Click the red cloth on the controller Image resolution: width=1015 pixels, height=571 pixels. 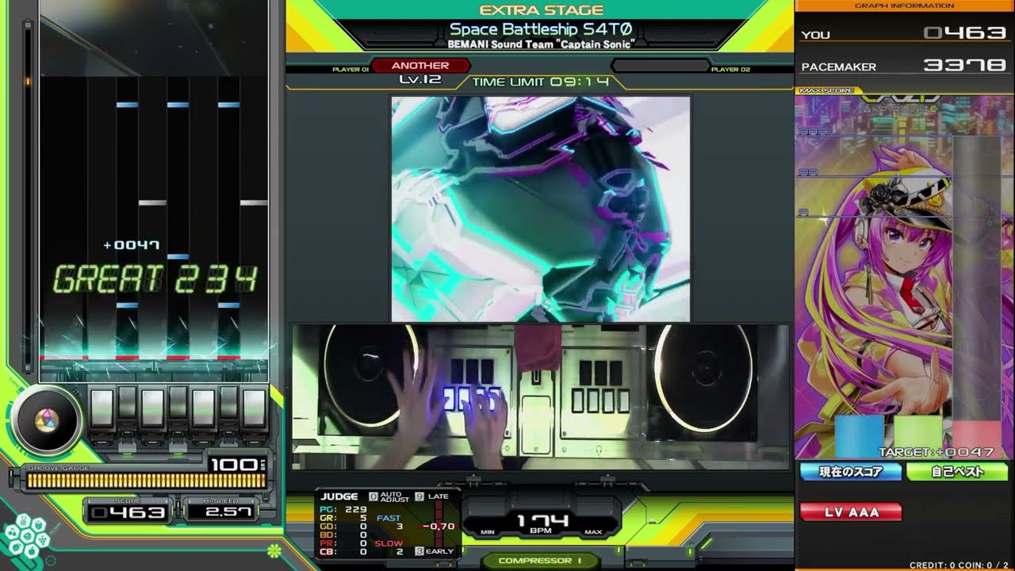538,348
